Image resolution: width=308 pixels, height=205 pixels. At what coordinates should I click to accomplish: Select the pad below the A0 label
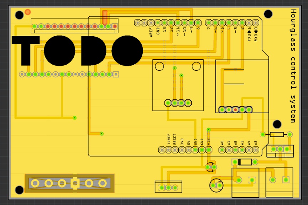pos(222,150)
